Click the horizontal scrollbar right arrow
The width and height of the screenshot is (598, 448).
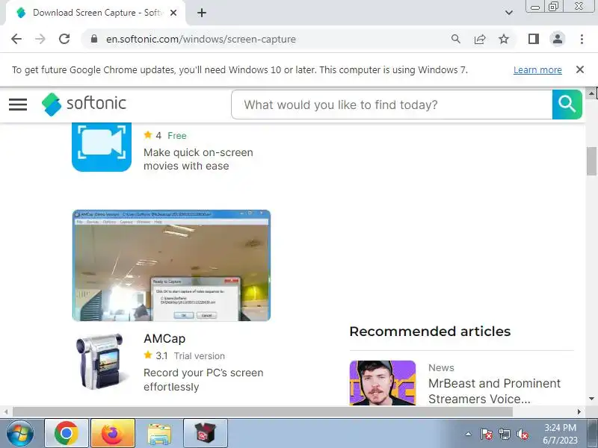tap(579, 412)
